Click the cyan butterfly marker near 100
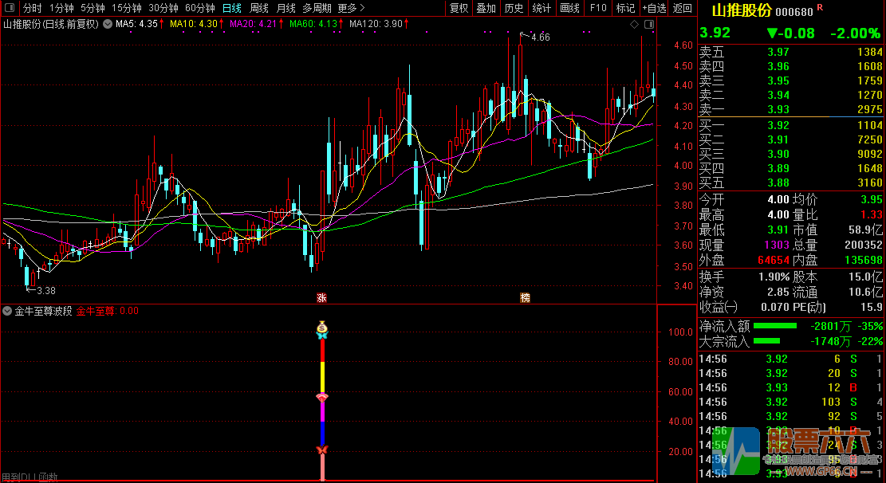The width and height of the screenshot is (886, 483). pyautogui.click(x=322, y=336)
